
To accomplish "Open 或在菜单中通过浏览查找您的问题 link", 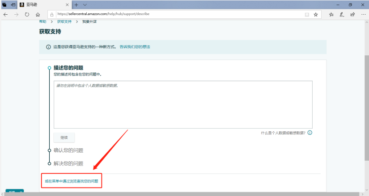I will (x=72, y=181).
